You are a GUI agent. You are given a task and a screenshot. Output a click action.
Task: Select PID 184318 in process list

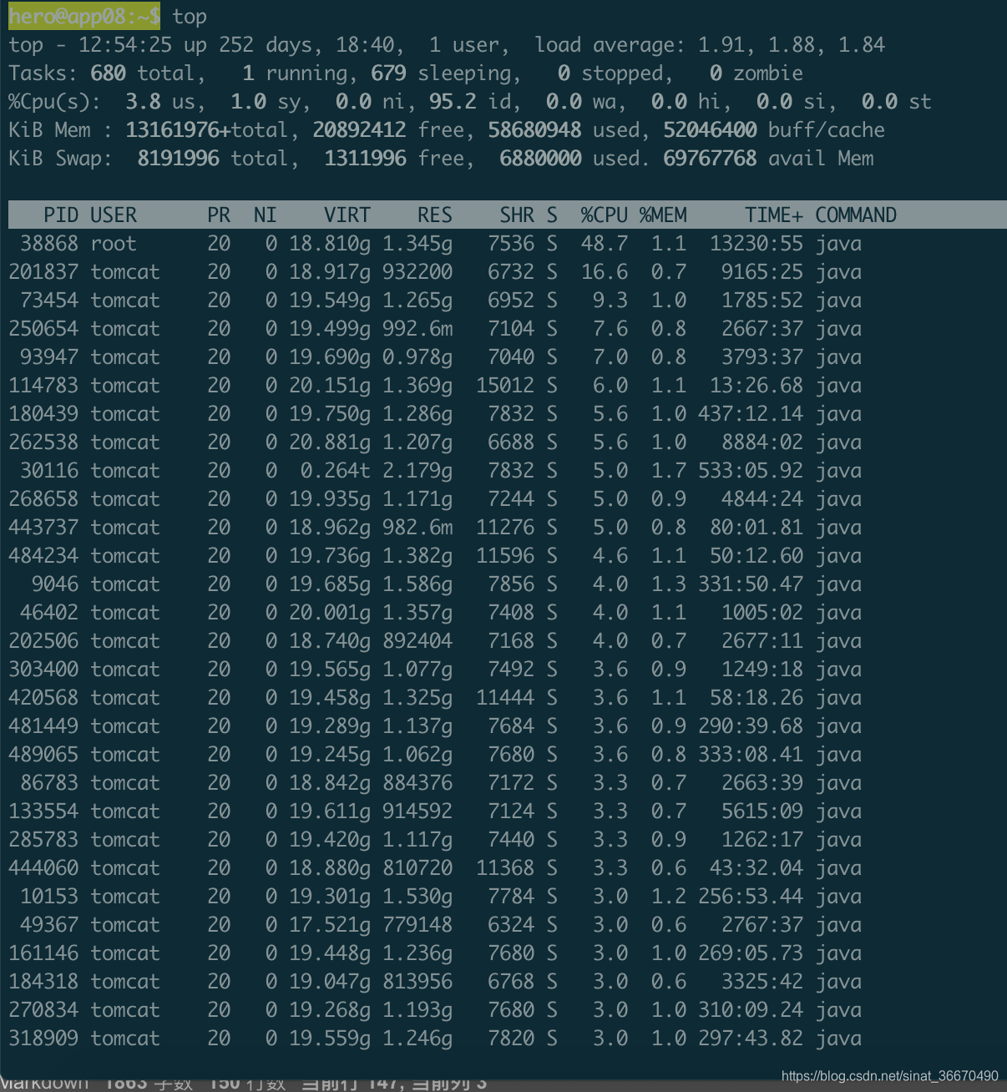coord(43,981)
